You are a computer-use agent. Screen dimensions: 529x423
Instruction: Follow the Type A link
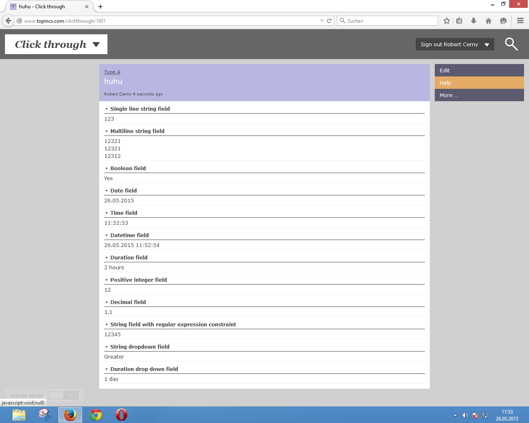[112, 72]
